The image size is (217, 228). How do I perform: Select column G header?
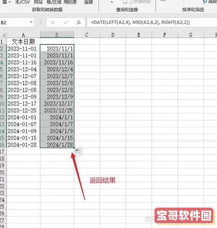click(x=191, y=35)
